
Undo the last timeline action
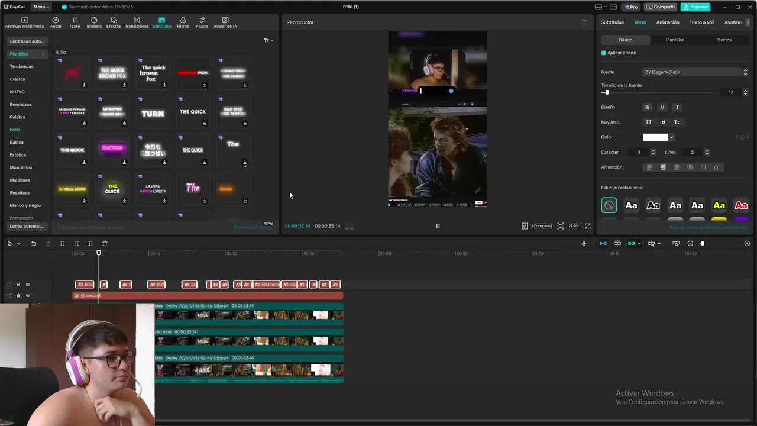34,244
